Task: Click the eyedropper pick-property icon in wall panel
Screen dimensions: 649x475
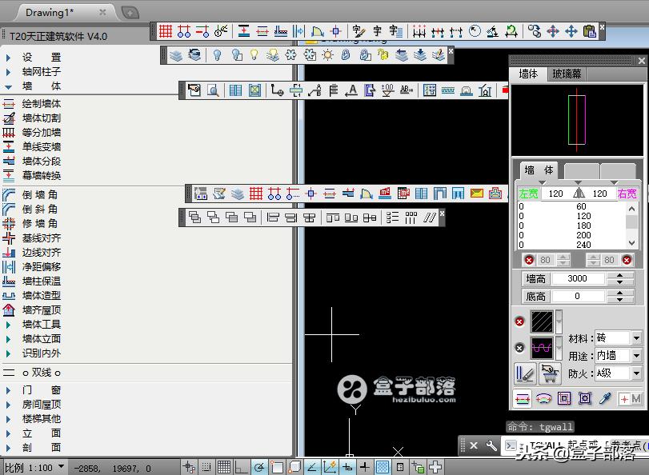Action: [606, 398]
